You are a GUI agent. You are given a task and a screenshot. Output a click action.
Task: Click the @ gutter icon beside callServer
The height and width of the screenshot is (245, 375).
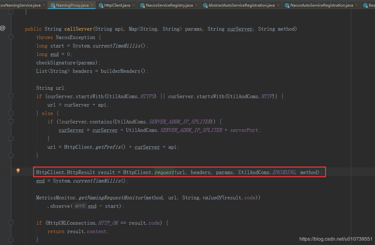(x=3, y=28)
